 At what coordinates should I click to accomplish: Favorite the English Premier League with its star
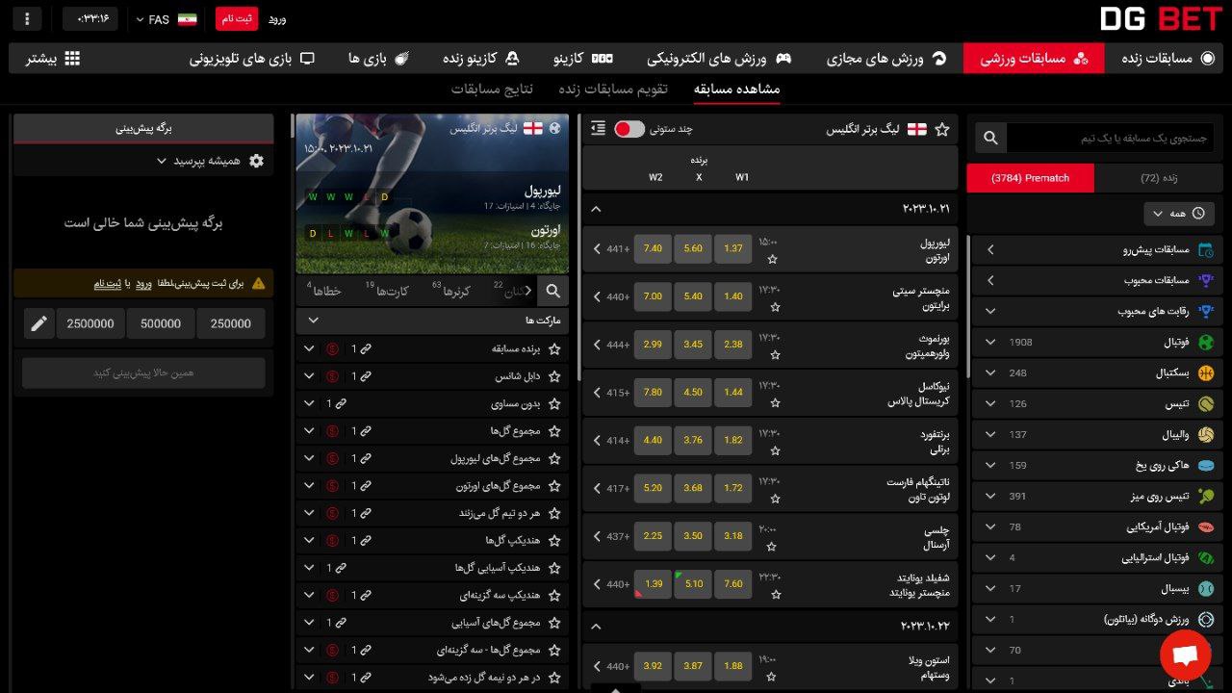[x=942, y=128]
